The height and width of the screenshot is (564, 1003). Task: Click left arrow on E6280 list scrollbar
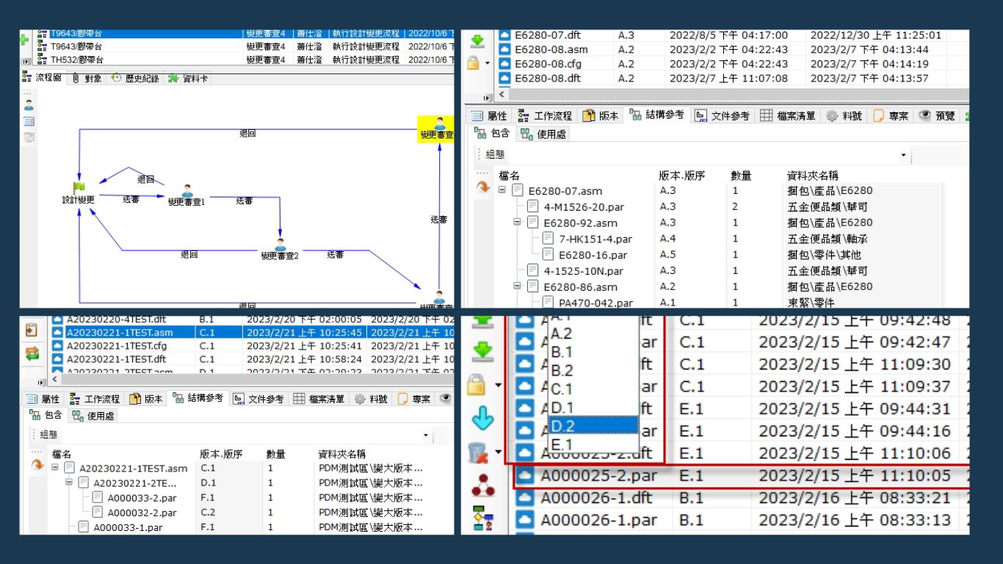click(502, 94)
